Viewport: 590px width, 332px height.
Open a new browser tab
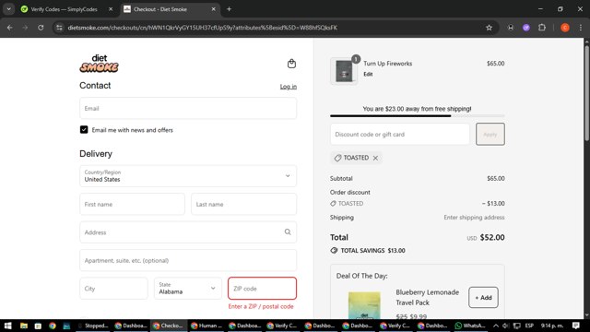pos(229,9)
